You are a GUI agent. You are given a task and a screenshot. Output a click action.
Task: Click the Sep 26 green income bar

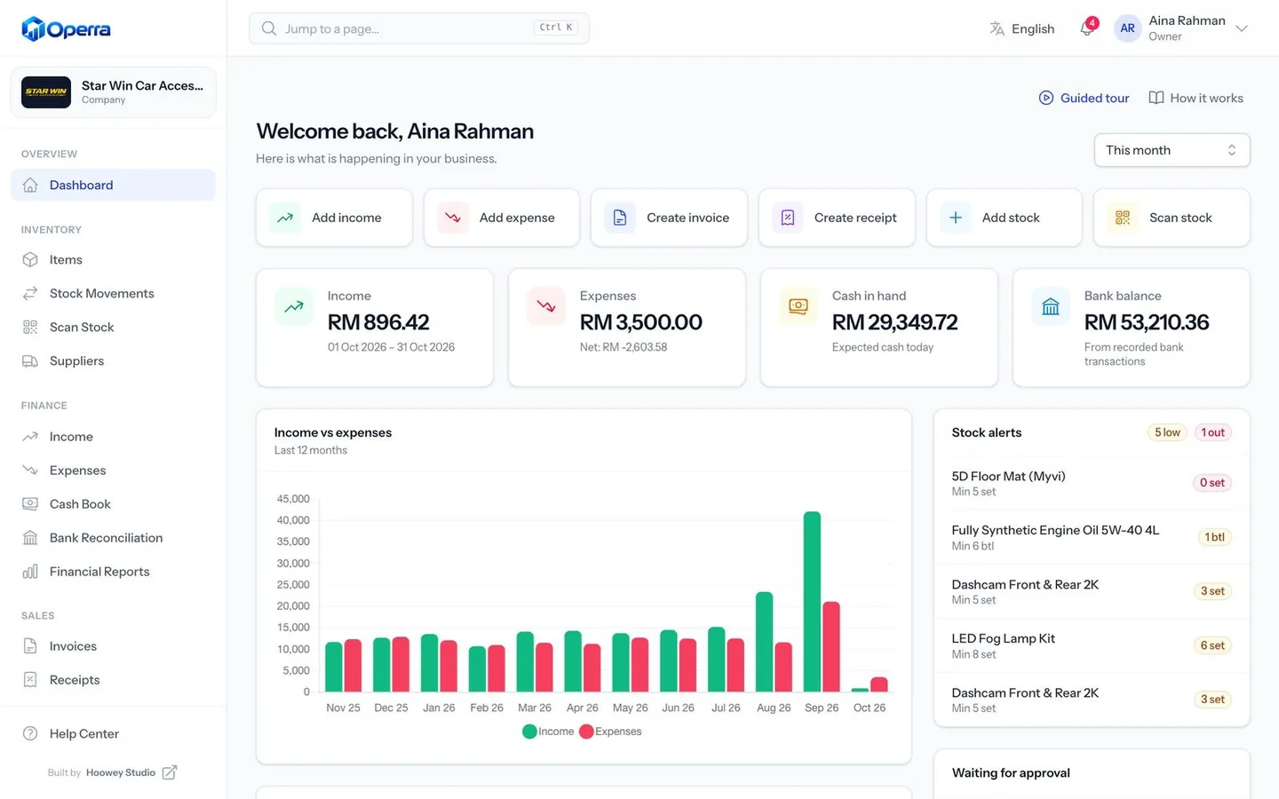click(812, 601)
